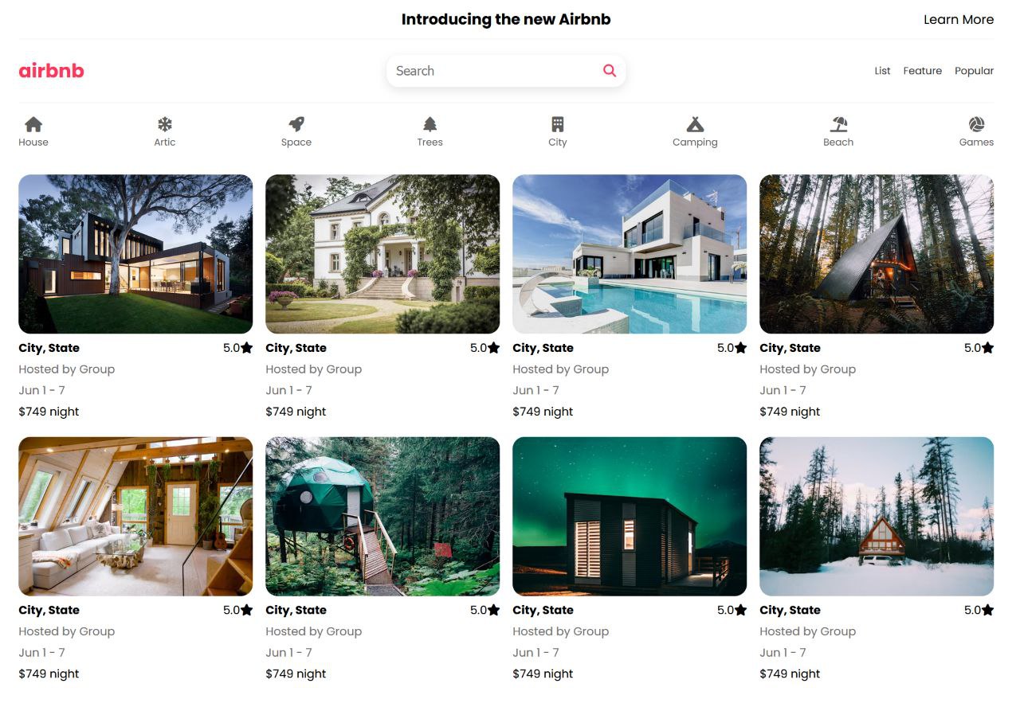Select the Trees category icon
The width and height of the screenshot is (1020, 703).
[430, 124]
